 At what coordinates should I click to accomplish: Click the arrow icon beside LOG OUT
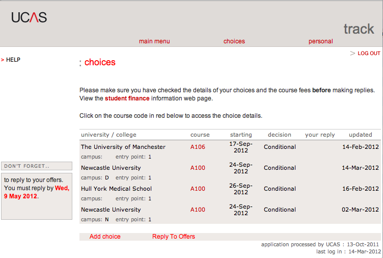click(352, 53)
